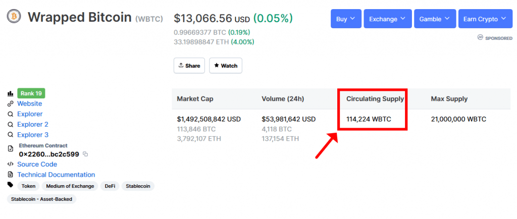517x219 pixels.
Task: Click the $53,981,642 USD volume value
Action: pos(288,119)
